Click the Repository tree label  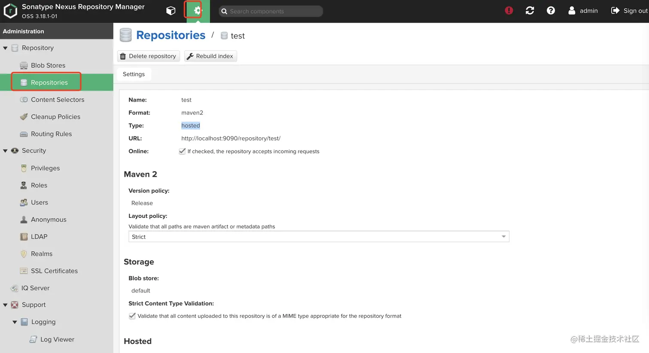[38, 48]
